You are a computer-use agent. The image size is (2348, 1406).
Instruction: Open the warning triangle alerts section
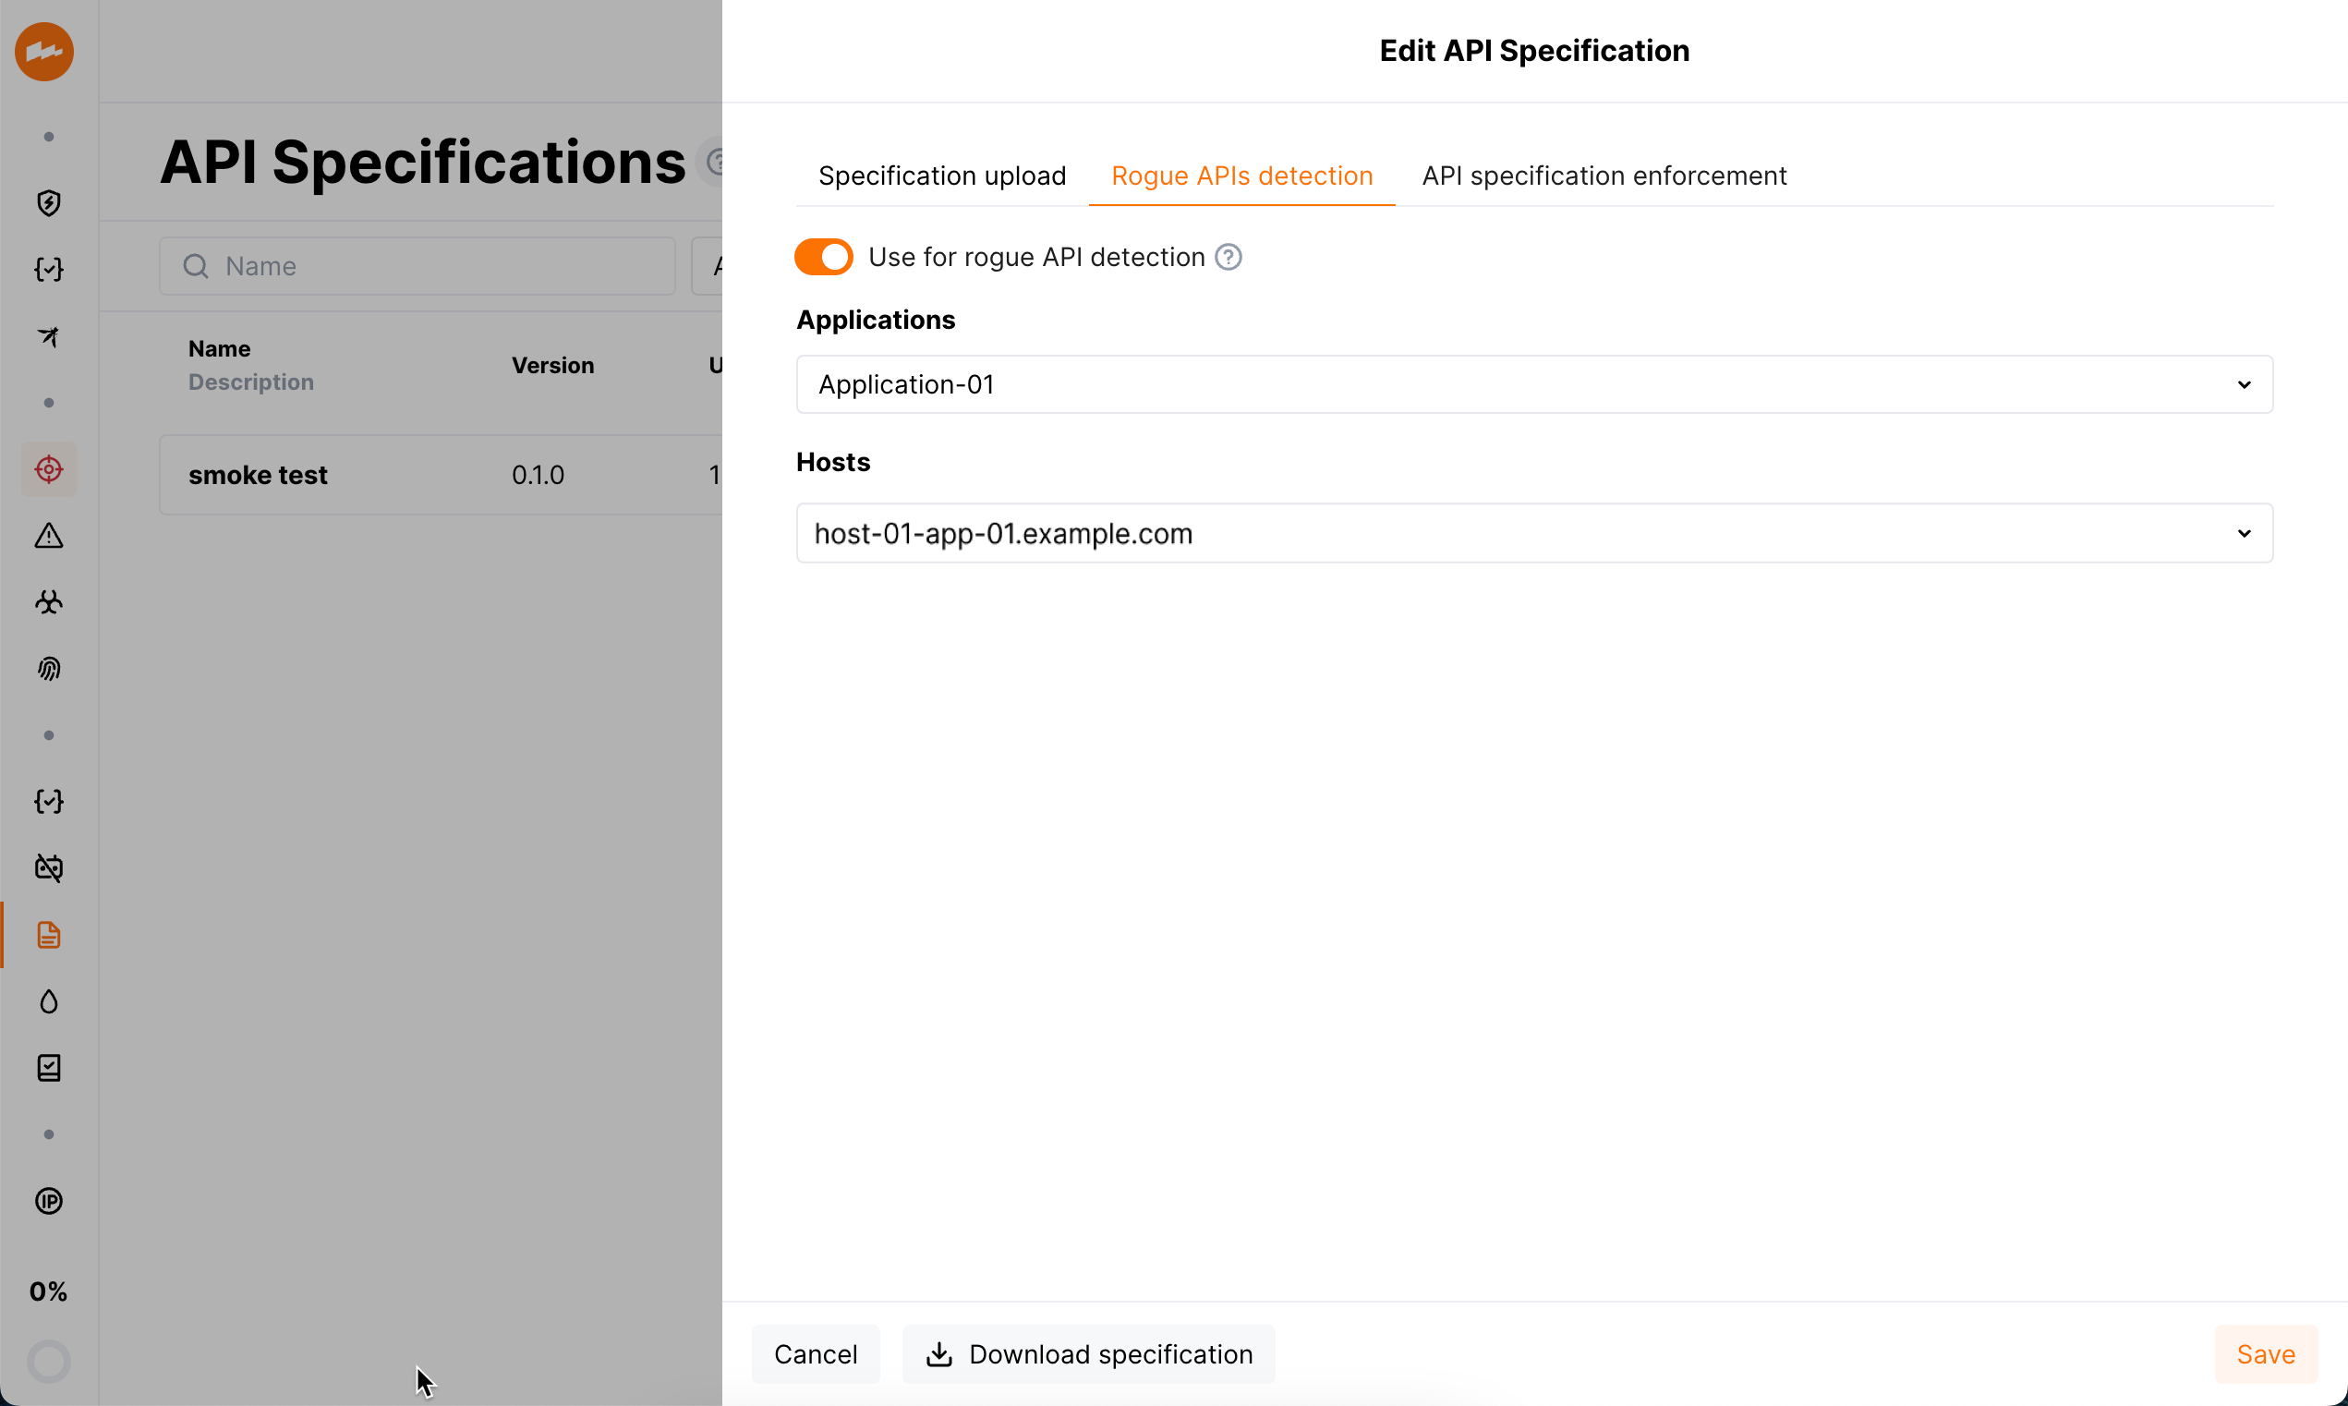point(48,535)
